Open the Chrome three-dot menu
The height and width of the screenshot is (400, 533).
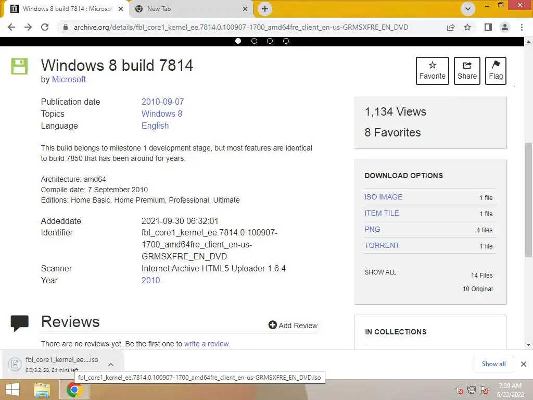coord(522,27)
